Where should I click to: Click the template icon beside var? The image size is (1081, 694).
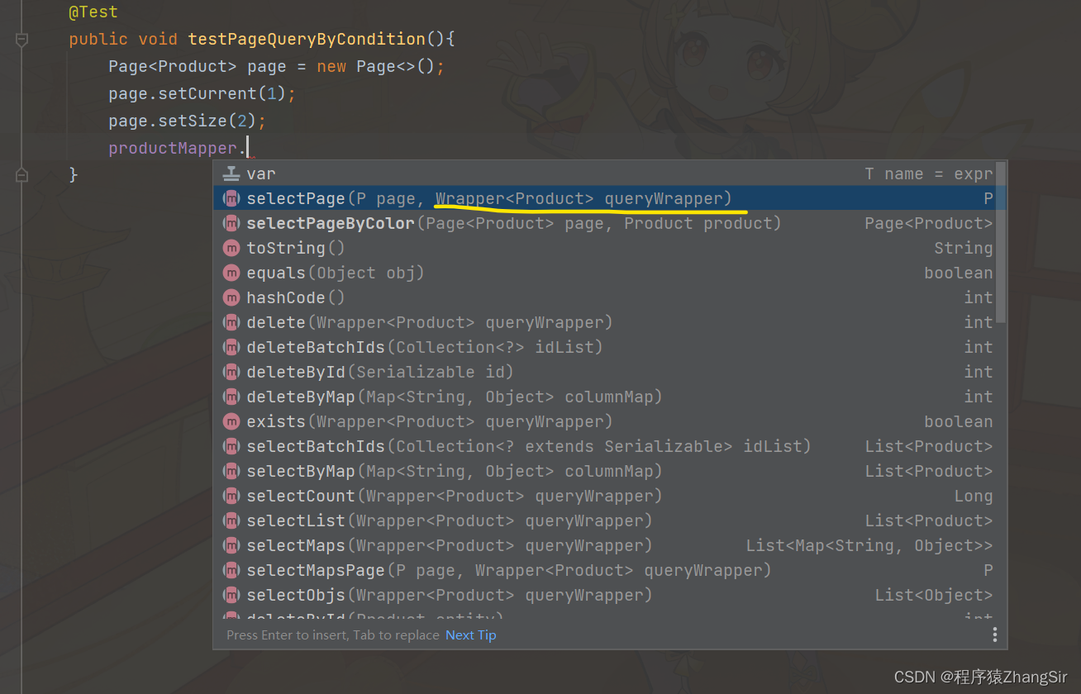pos(231,173)
